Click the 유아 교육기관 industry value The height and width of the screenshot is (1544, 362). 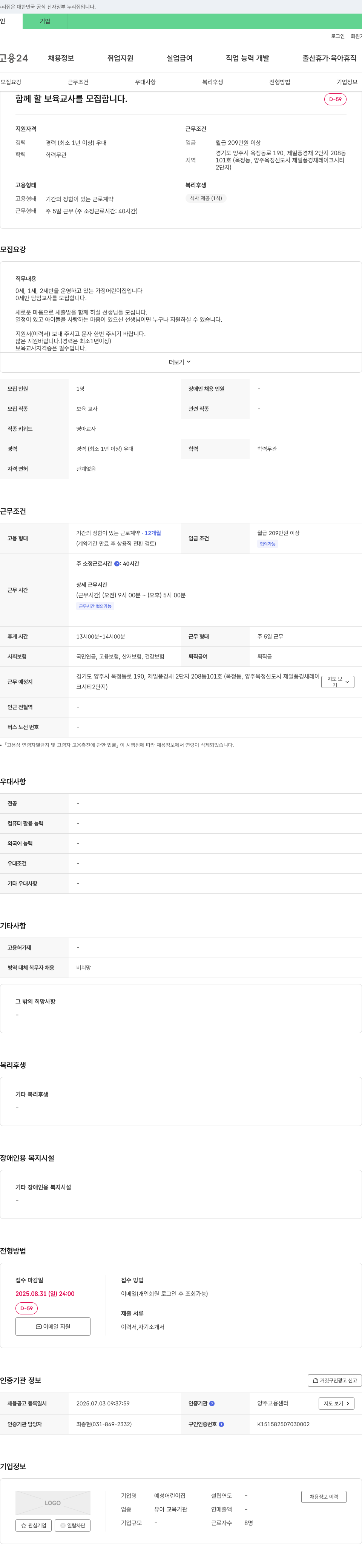[x=170, y=1509]
